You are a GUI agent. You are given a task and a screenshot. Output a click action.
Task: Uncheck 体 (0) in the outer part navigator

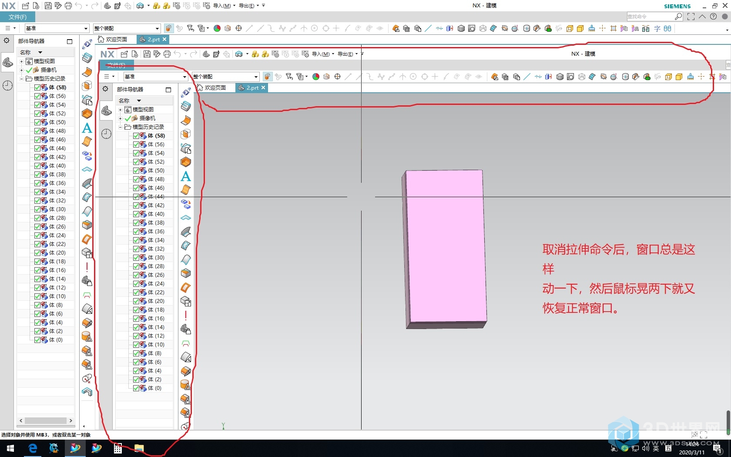pyautogui.click(x=37, y=340)
